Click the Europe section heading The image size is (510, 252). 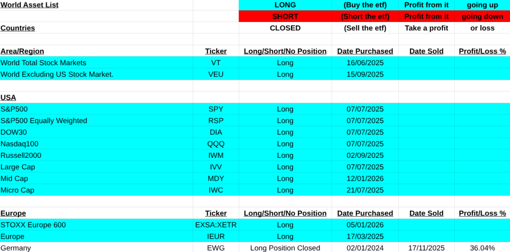pyautogui.click(x=13, y=213)
